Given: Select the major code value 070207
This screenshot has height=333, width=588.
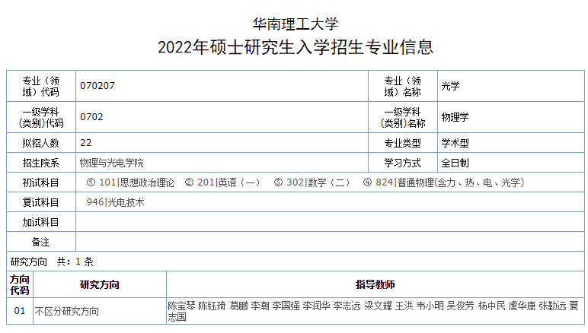Looking at the screenshot, I should coord(97,86).
